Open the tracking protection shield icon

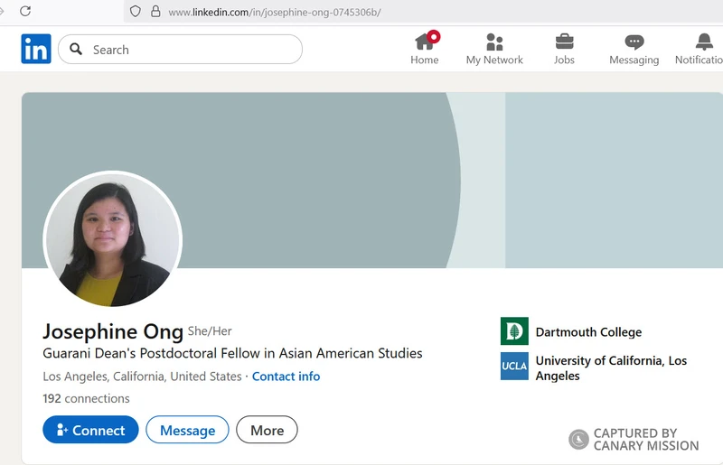(136, 12)
